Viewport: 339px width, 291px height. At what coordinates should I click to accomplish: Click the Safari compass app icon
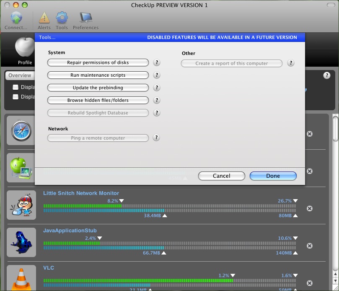coord(21,130)
